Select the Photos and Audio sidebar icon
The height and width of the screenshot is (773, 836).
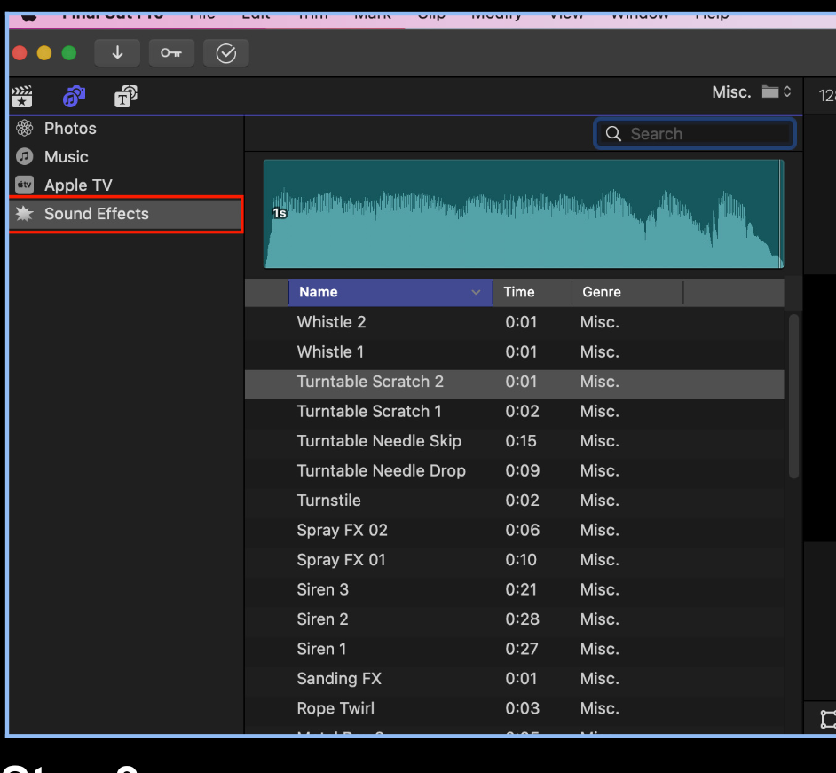[75, 97]
